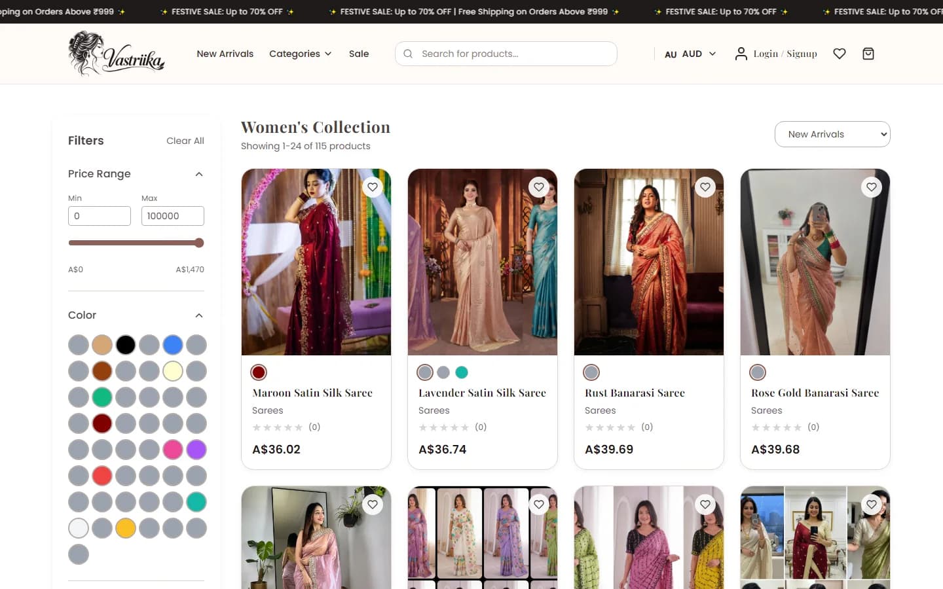Choose maroon variant on Maroon Satin Silk Saree
Image resolution: width=943 pixels, height=589 pixels.
(259, 372)
